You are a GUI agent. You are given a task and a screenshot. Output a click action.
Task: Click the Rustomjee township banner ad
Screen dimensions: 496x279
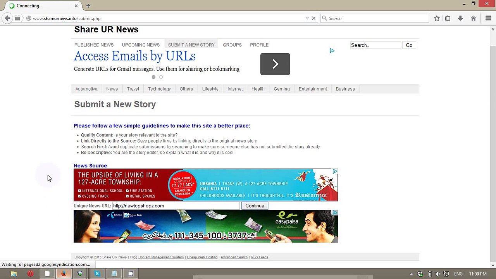coord(206,185)
